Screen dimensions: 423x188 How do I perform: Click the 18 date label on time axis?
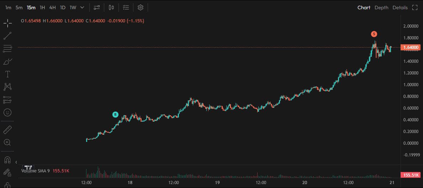coord(130,183)
